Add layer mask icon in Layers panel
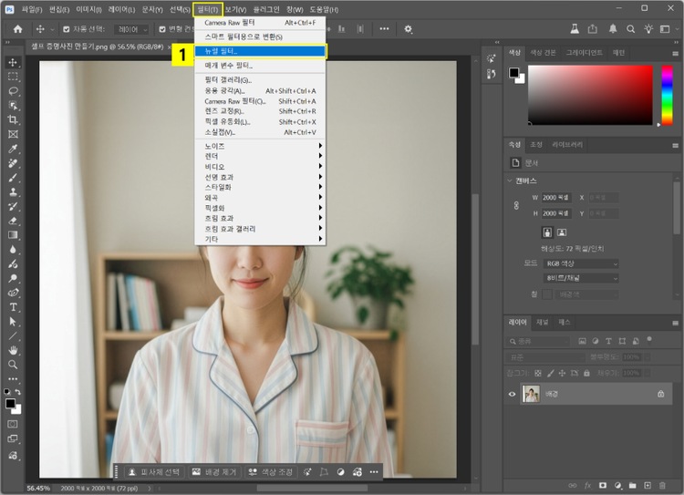The height and width of the screenshot is (495, 684). click(x=603, y=485)
